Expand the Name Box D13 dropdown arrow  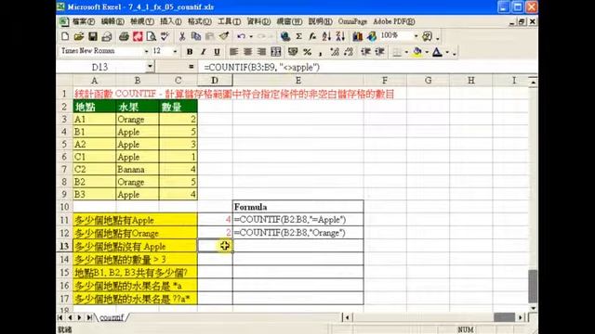pyautogui.click(x=151, y=67)
